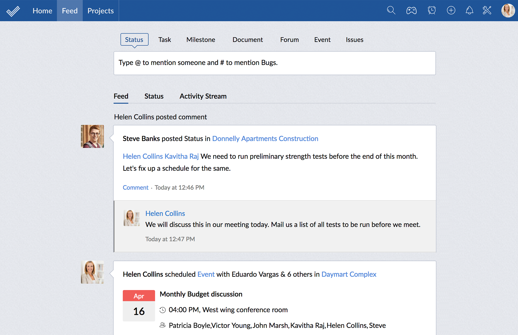Open Donnelly Apartments Construction project link
518x335 pixels.
pos(265,139)
